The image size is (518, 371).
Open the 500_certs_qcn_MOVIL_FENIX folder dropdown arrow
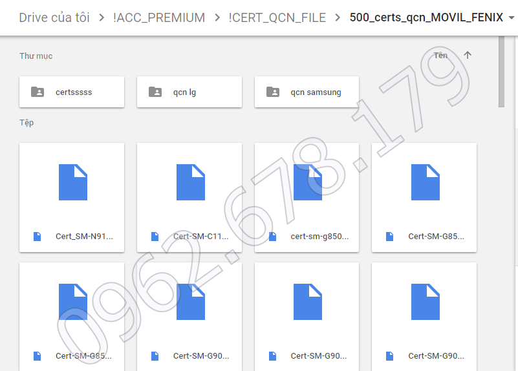pos(512,18)
